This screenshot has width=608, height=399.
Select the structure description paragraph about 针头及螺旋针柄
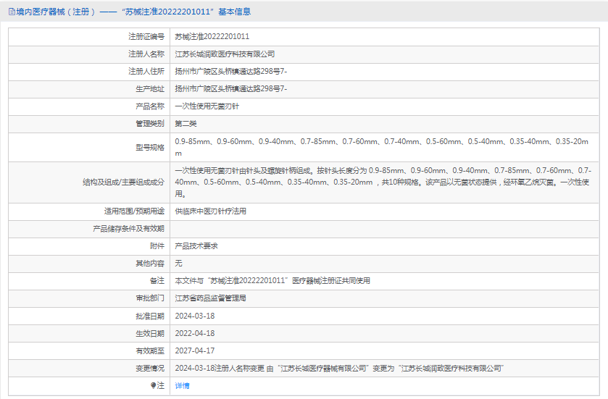pyautogui.click(x=383, y=182)
